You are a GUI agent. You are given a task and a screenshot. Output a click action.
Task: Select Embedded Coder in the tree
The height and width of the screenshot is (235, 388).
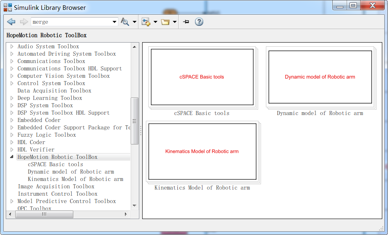click(39, 120)
